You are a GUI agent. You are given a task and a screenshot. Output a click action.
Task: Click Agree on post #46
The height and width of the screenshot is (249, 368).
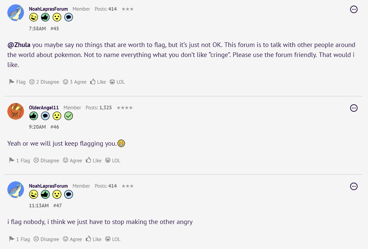(x=72, y=160)
